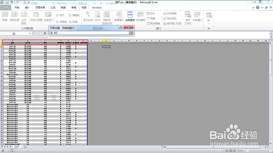Arrange All windows (全部重排)
The height and width of the screenshot is (153, 273).
[130, 17]
